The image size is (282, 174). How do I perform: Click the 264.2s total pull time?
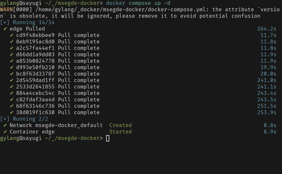point(267,29)
